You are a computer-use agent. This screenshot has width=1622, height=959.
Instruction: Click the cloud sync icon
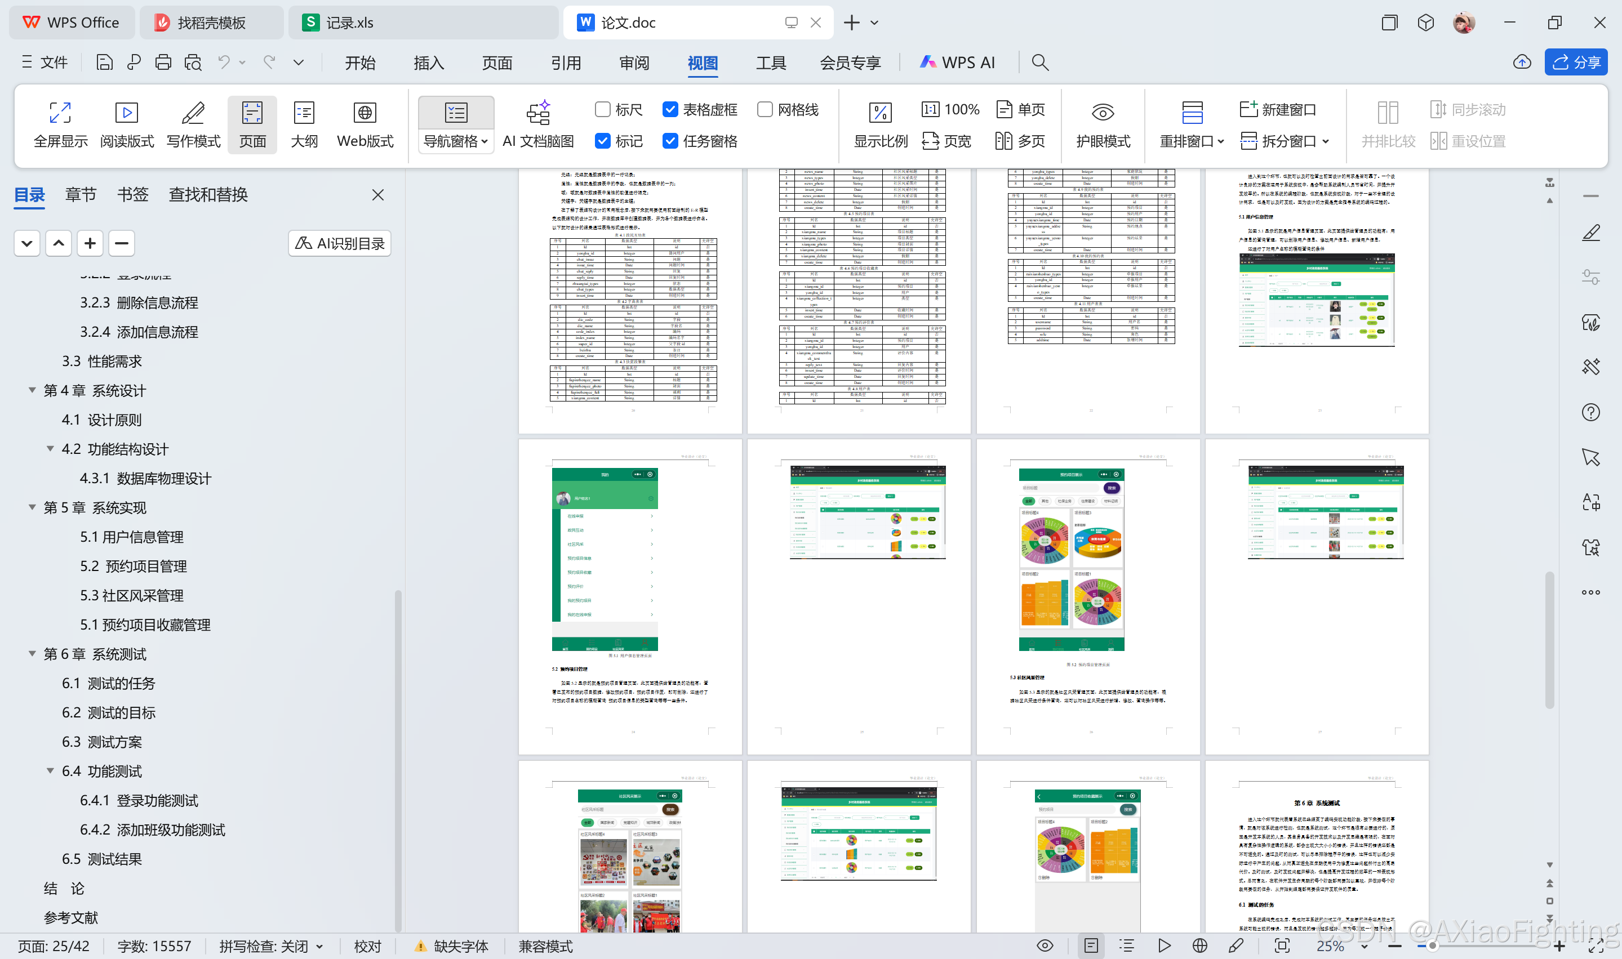[x=1522, y=63]
